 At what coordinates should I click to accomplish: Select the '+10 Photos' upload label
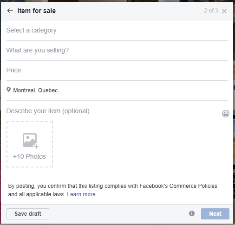click(29, 156)
